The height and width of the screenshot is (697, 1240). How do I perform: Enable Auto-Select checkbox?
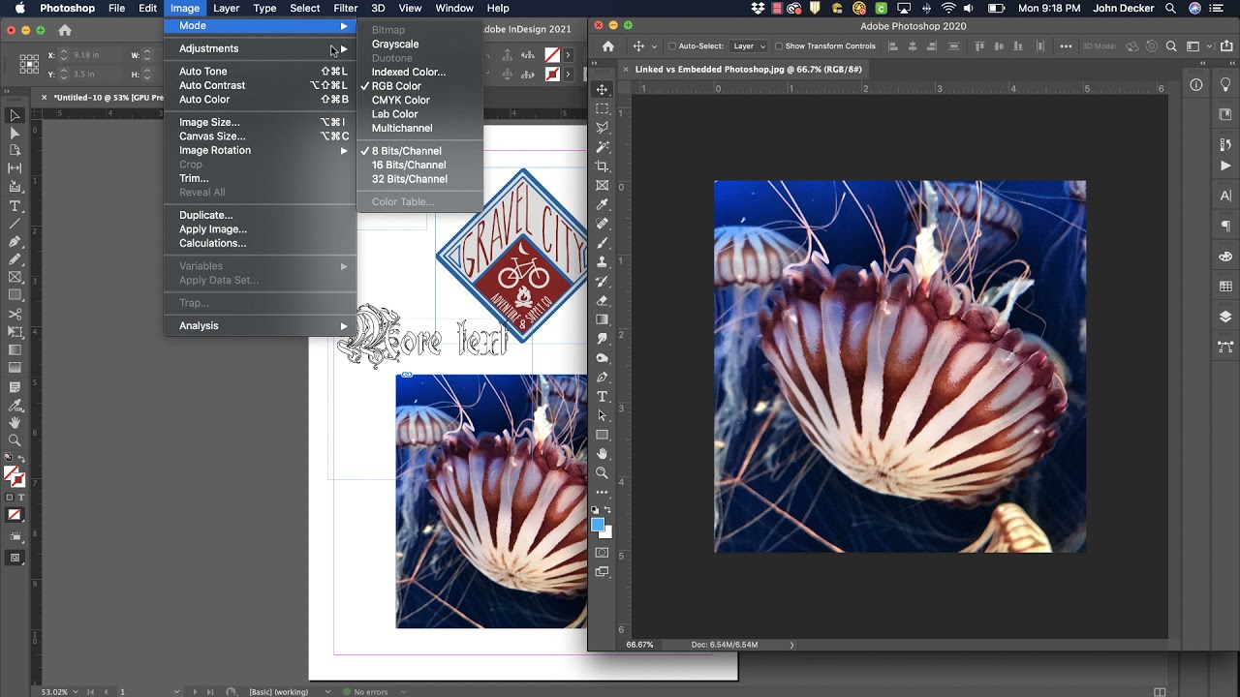coord(672,46)
